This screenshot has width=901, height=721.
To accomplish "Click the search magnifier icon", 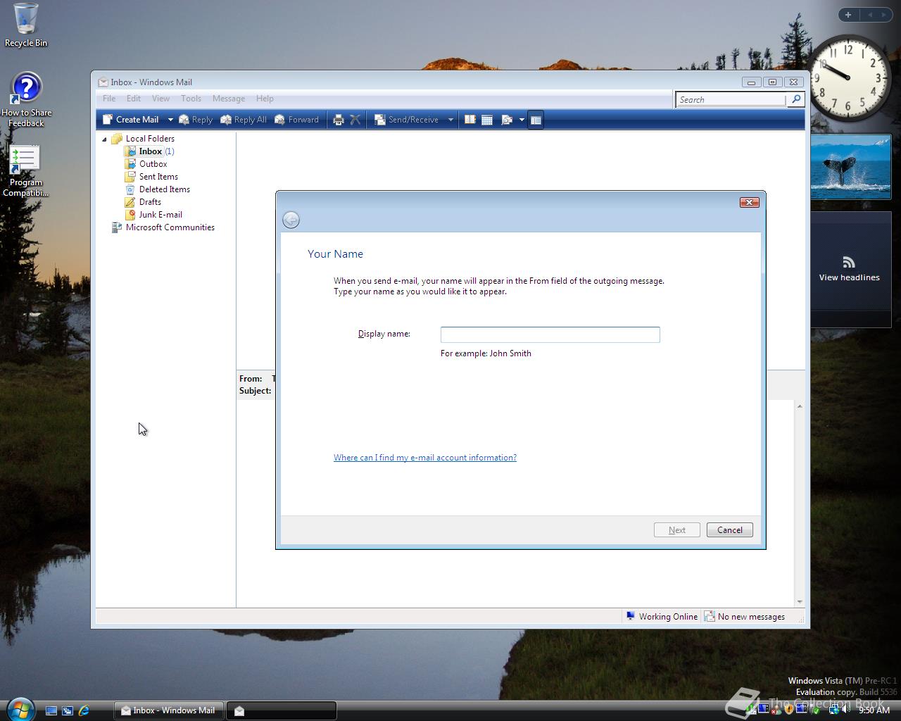I will click(795, 99).
